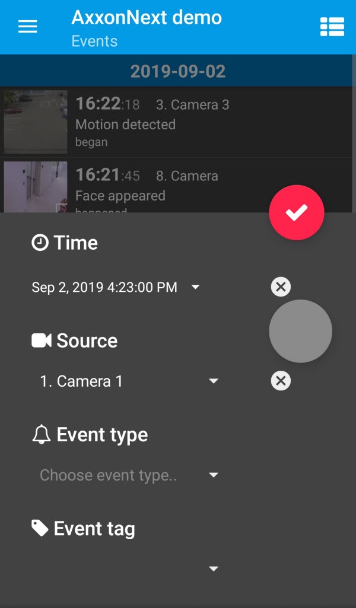
Task: Clear the Camera 1 source filter
Action: click(x=281, y=381)
